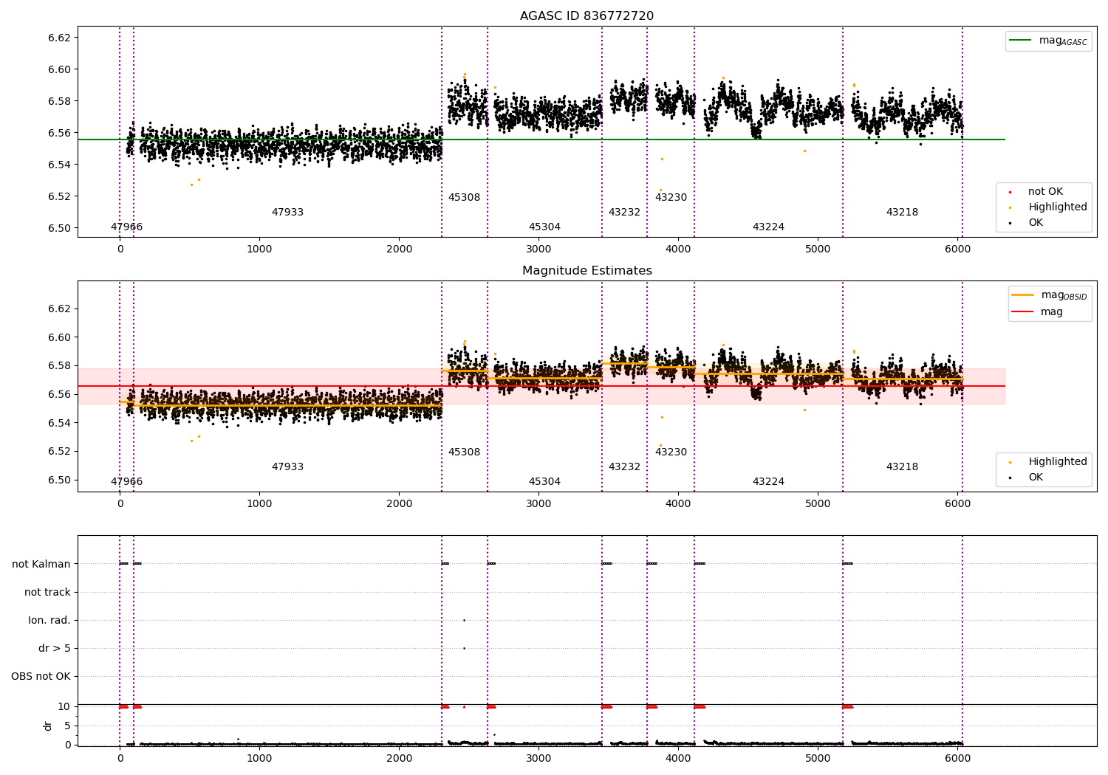Click red dot marker beside 'not OK'
This screenshot has height=775, width=1108.
[1010, 192]
